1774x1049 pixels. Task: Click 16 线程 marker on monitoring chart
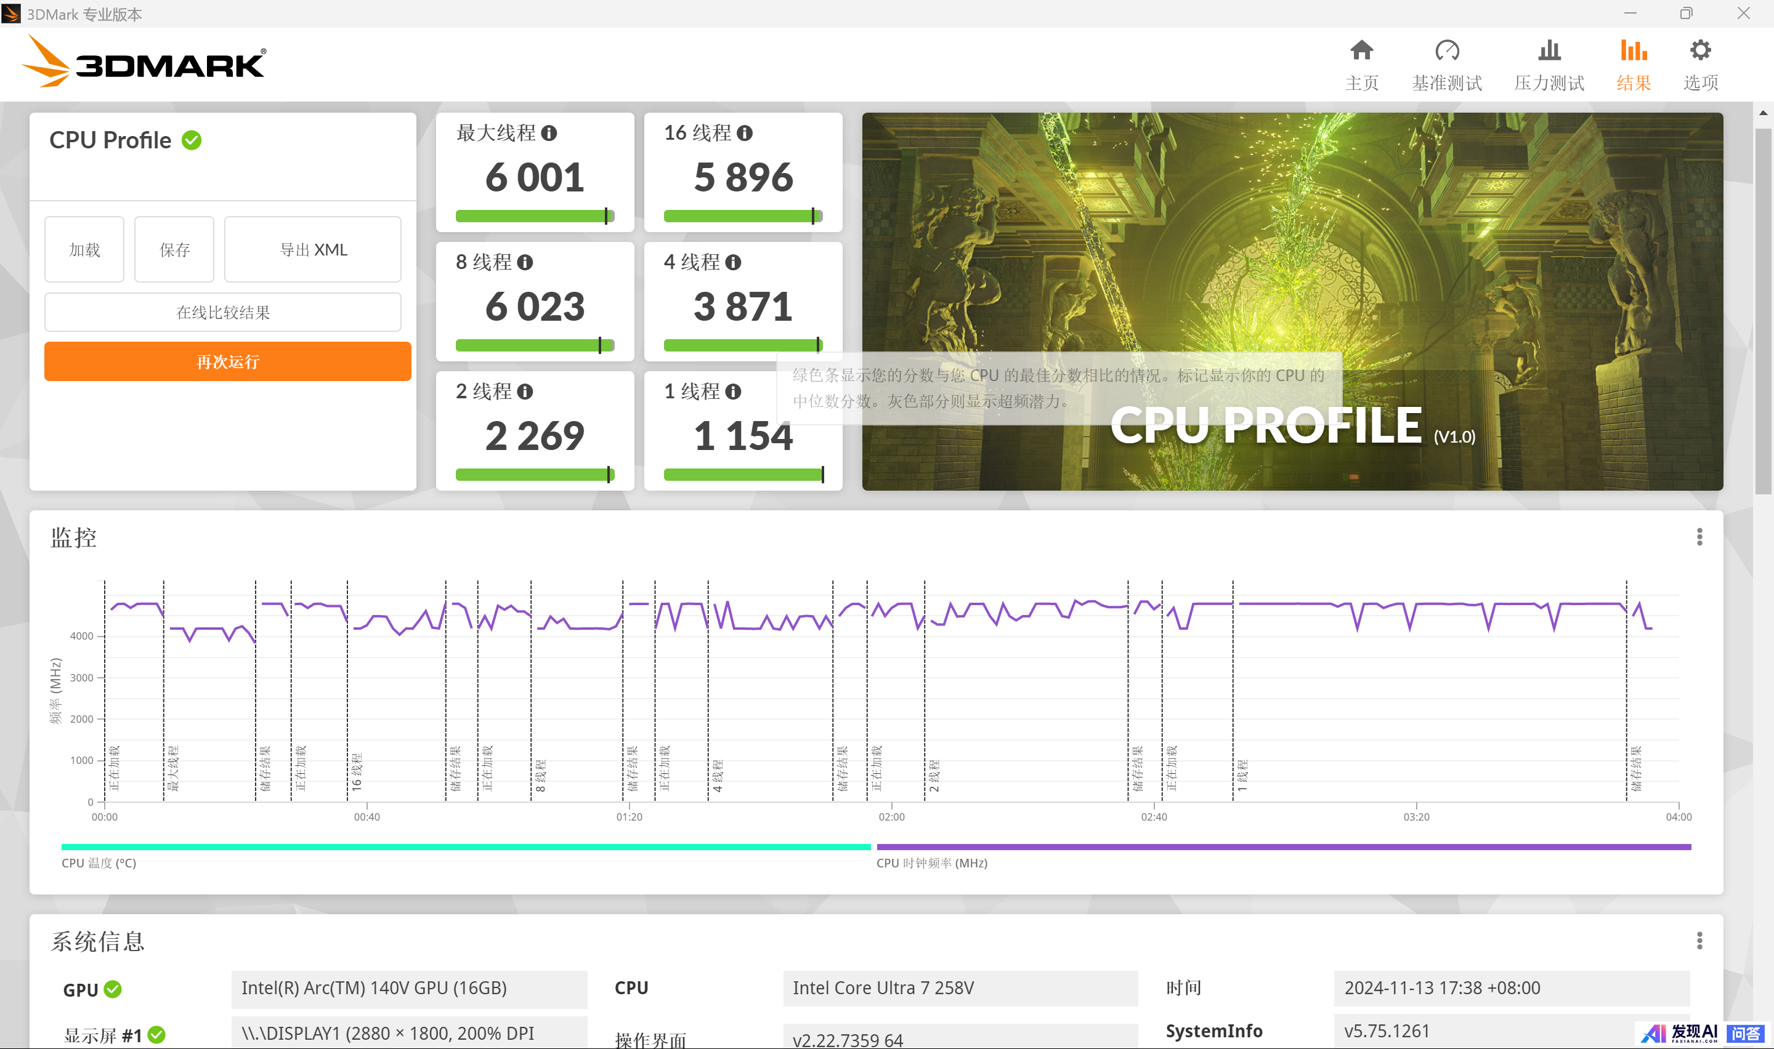pyautogui.click(x=357, y=772)
